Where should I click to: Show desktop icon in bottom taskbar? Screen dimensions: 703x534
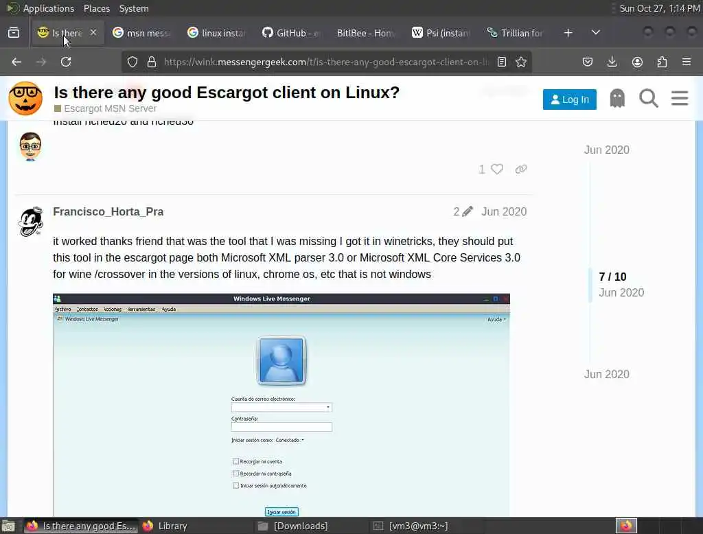click(x=8, y=526)
